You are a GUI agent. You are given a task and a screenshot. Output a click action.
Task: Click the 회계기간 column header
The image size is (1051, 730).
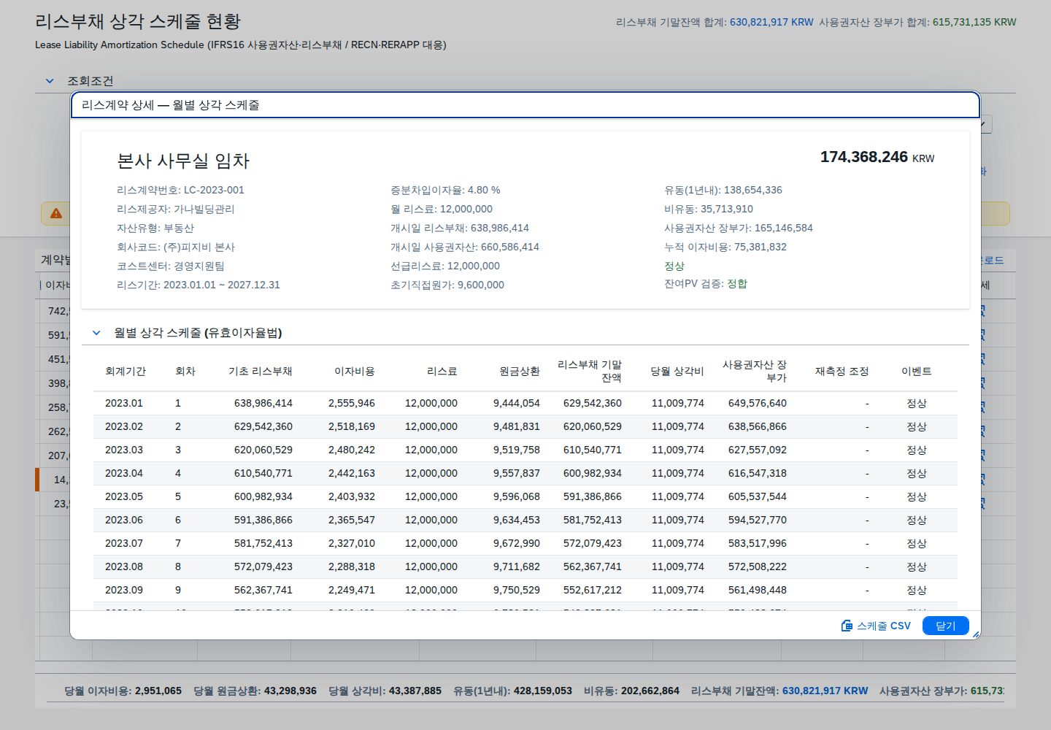tap(126, 371)
